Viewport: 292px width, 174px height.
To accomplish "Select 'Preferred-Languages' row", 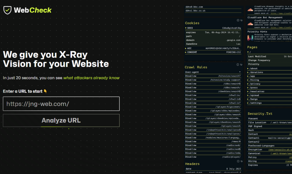I will coord(270,146).
